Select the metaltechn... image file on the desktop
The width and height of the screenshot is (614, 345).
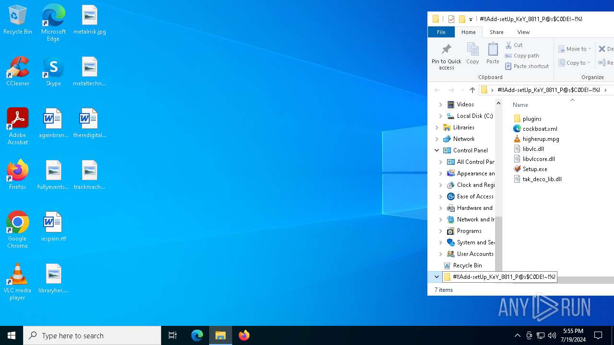point(89,72)
